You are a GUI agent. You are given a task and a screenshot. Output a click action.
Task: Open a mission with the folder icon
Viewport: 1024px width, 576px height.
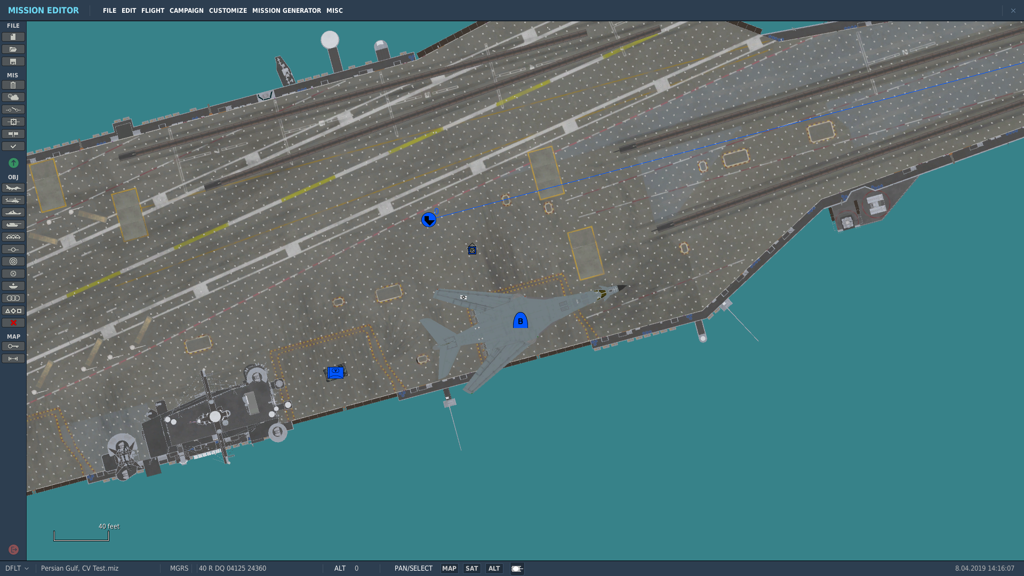coord(13,49)
